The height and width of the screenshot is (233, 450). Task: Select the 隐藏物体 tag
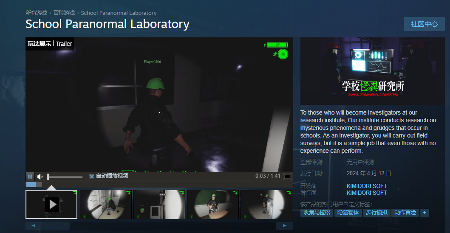(348, 213)
